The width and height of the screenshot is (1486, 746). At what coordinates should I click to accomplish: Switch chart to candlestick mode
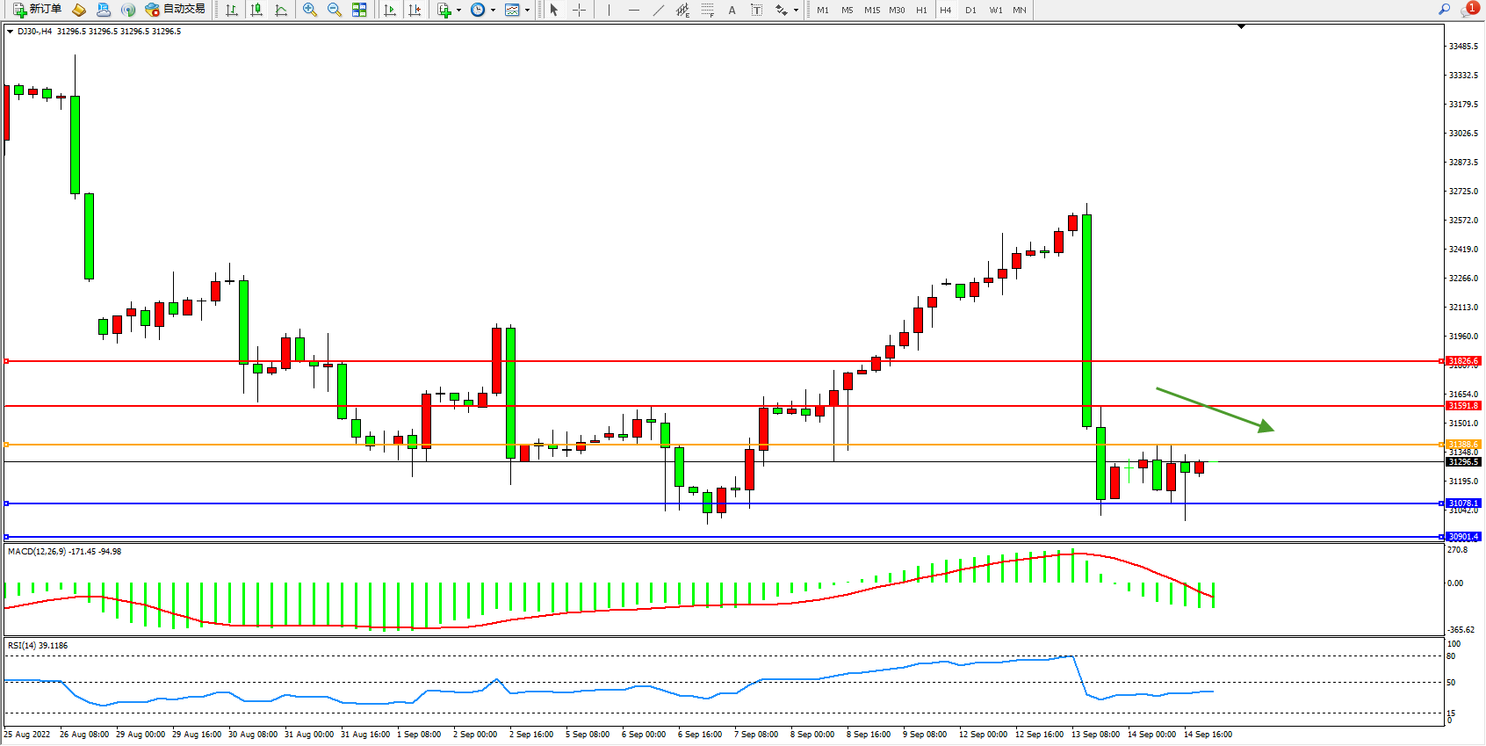click(x=256, y=10)
